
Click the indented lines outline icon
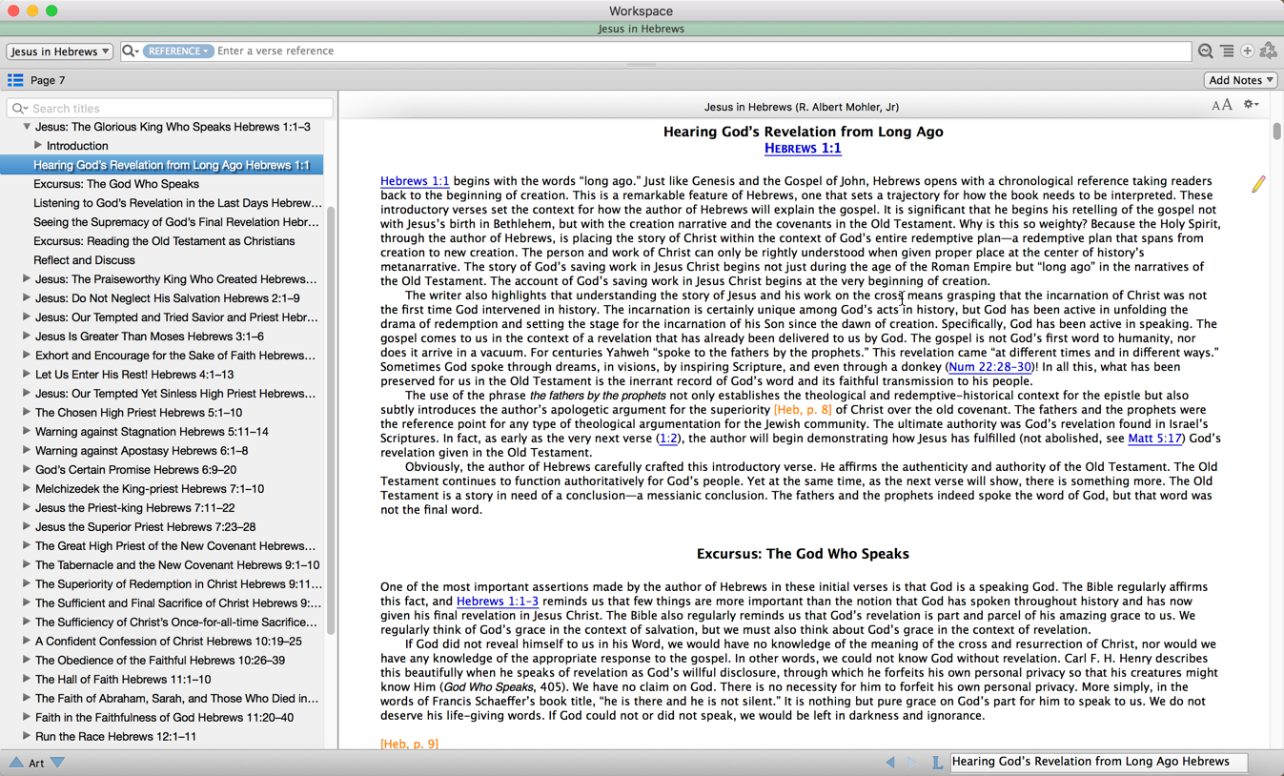coord(1227,51)
